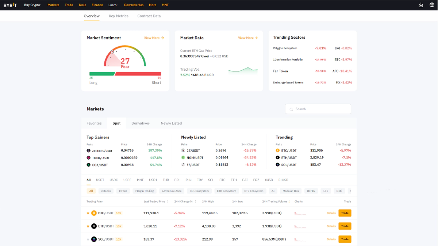Click the ETH coin icon in table

[x=94, y=226]
